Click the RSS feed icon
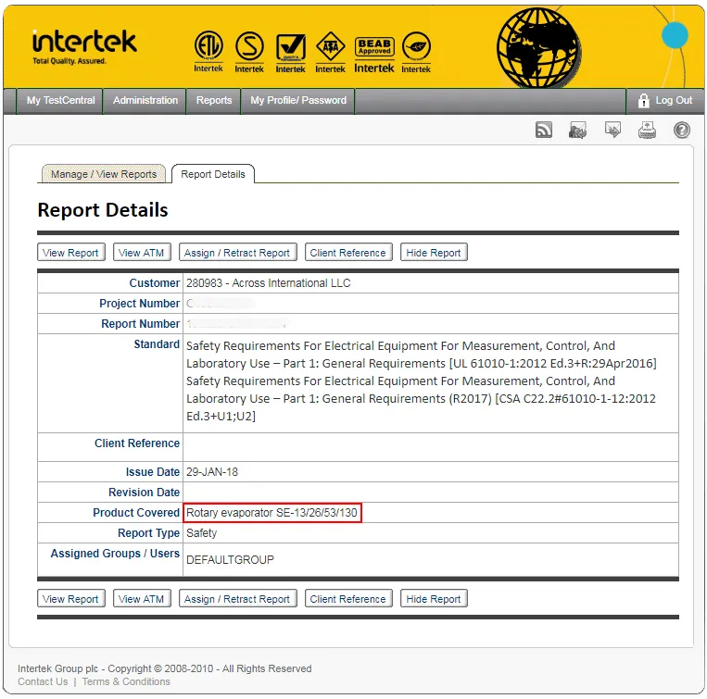The width and height of the screenshot is (707, 699). [x=544, y=131]
